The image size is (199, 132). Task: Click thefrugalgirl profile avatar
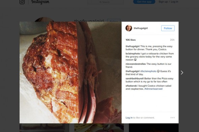(129, 28)
